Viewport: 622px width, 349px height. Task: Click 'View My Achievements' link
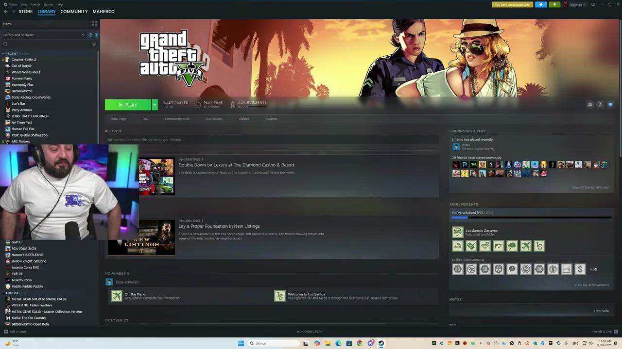(x=591, y=285)
